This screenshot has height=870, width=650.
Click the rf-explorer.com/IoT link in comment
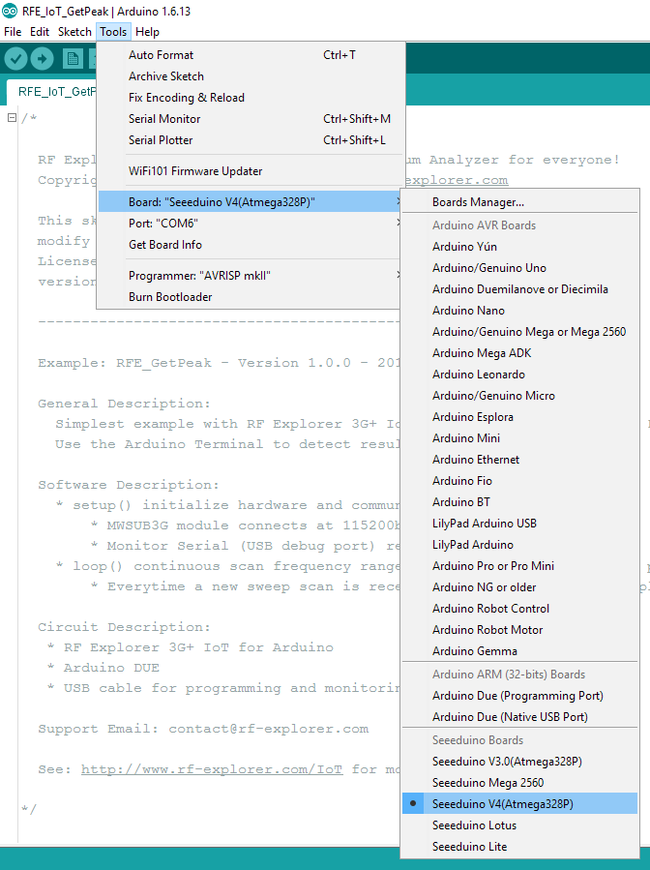coord(211,769)
